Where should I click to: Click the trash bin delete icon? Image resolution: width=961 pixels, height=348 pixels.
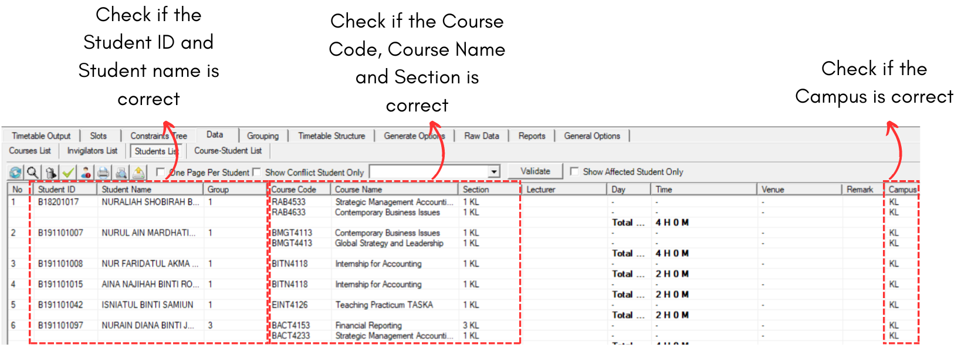[x=51, y=173]
